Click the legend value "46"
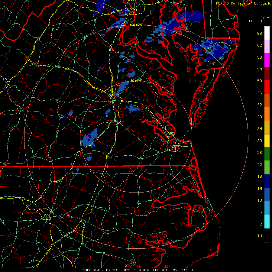Screen dimensions: 272x272 click(260, 93)
